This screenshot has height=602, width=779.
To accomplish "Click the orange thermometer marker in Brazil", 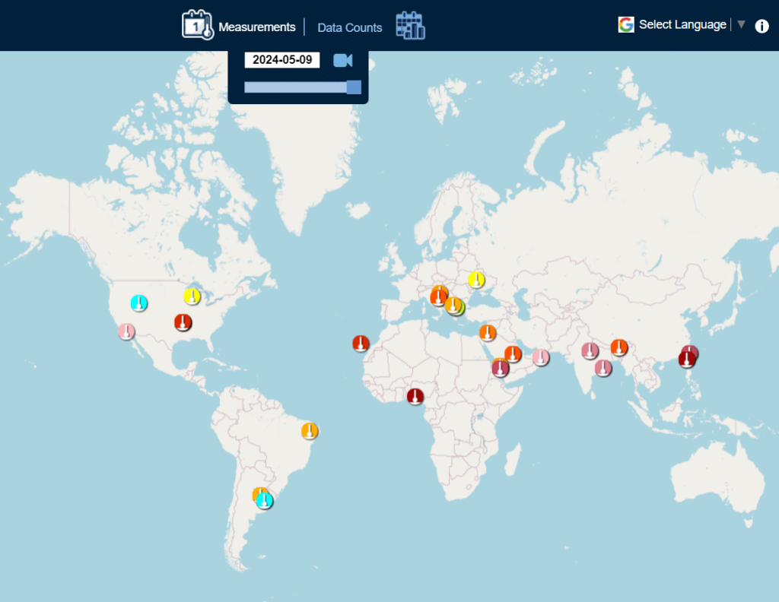I will 309,430.
